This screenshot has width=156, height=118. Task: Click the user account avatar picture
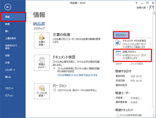[x=152, y=8]
